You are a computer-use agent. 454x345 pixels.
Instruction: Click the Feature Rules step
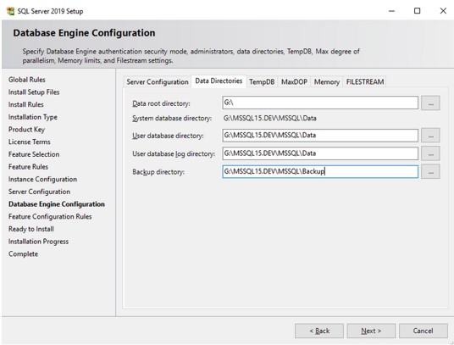click(29, 167)
